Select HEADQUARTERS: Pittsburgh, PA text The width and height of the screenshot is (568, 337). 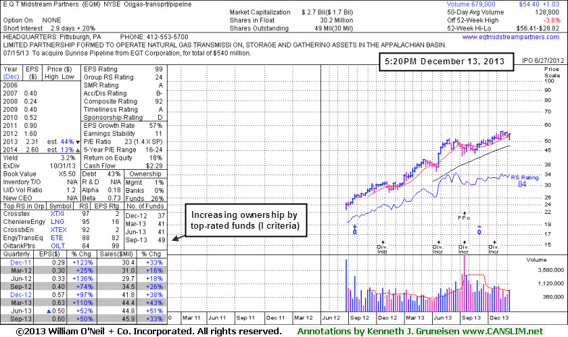52,37
